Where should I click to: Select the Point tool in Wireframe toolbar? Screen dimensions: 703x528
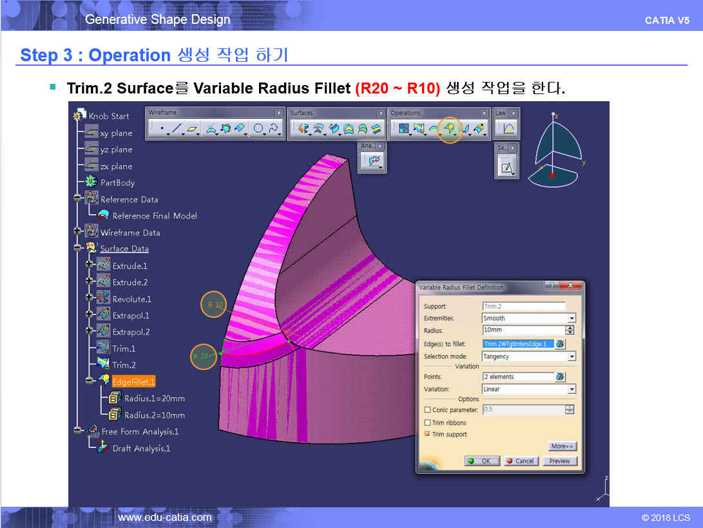coord(161,129)
